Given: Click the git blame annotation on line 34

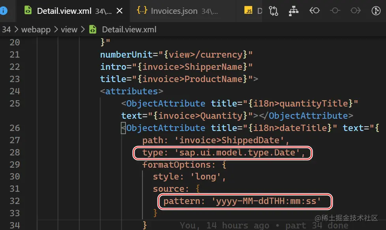Looking at the screenshot, I should pos(264,226).
